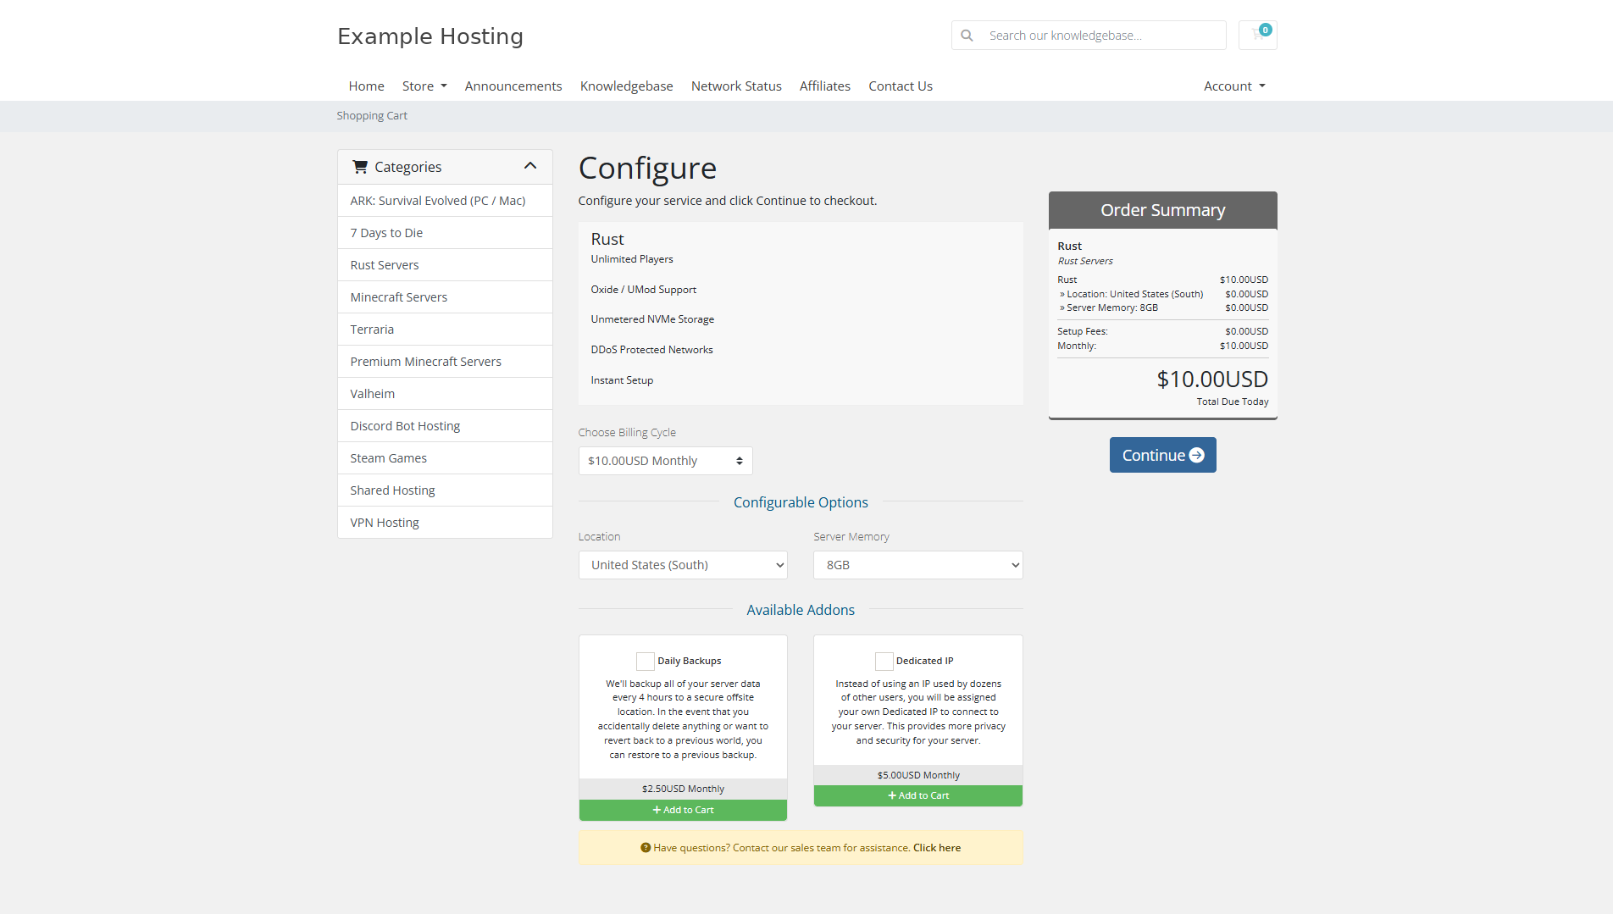
Task: Select the Shared Hosting category
Action: [445, 490]
